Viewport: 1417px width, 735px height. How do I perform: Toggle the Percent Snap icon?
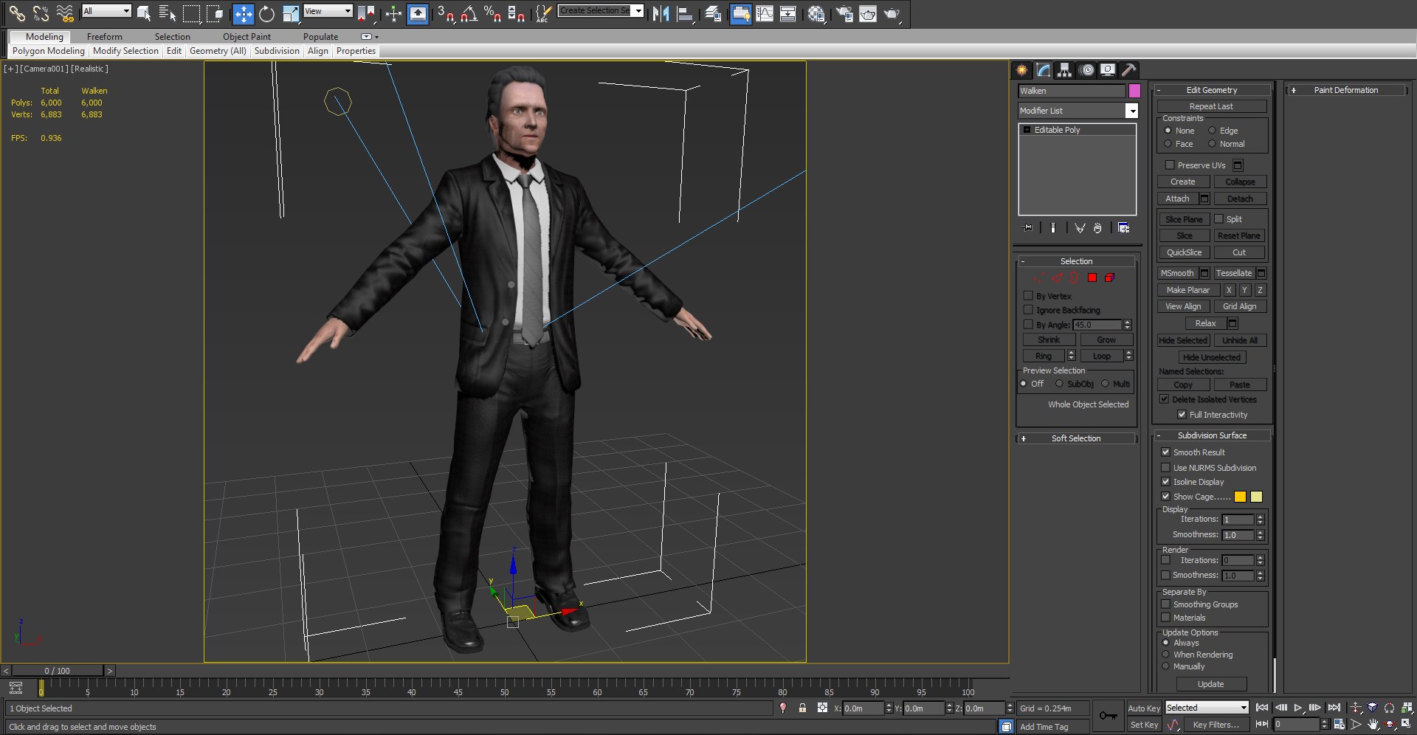pyautogui.click(x=492, y=13)
